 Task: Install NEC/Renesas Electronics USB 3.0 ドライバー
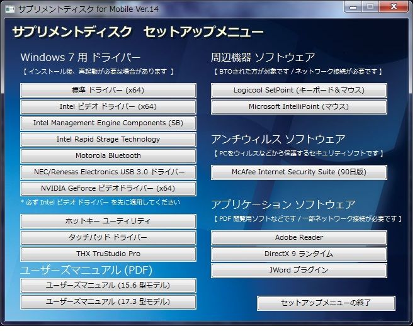point(108,172)
